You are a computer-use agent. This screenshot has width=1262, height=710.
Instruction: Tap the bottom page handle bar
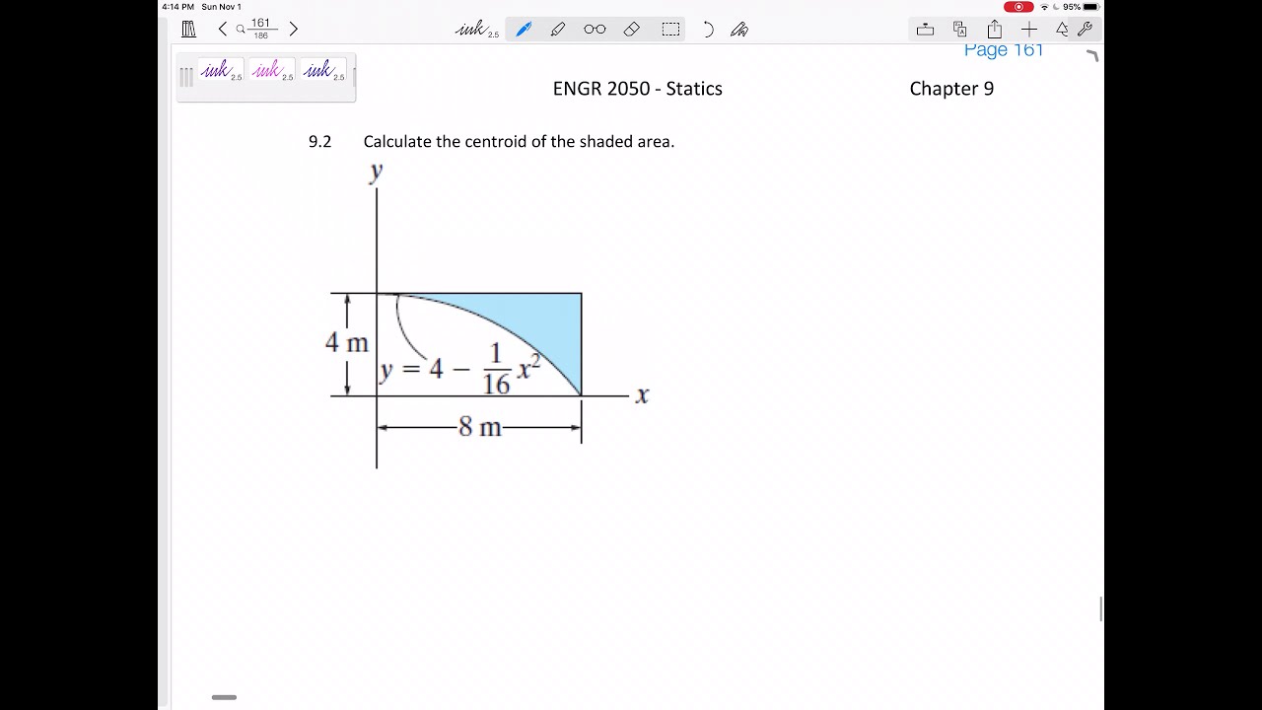coord(225,697)
